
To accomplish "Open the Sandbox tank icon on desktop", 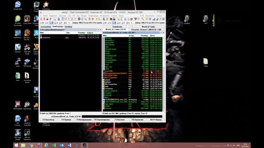I will click(x=187, y=19).
